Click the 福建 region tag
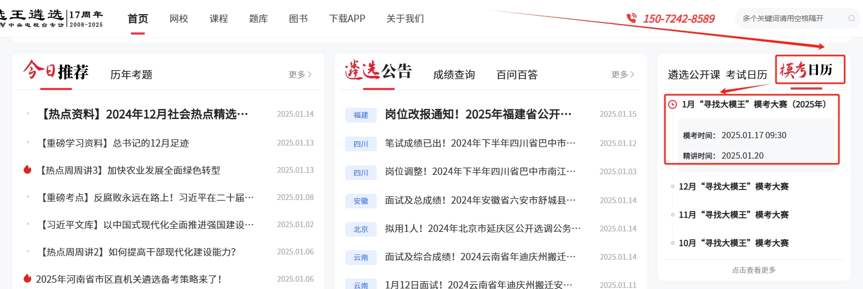 click(361, 115)
